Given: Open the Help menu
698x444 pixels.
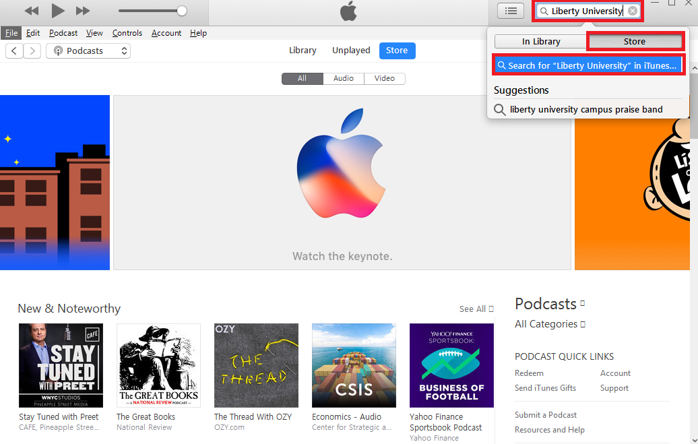Looking at the screenshot, I should 199,33.
